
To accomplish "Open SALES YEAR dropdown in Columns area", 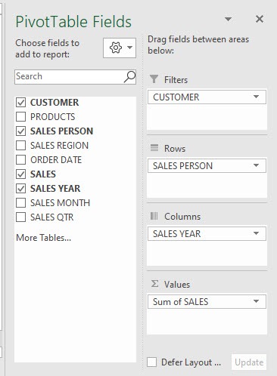I will pyautogui.click(x=256, y=233).
